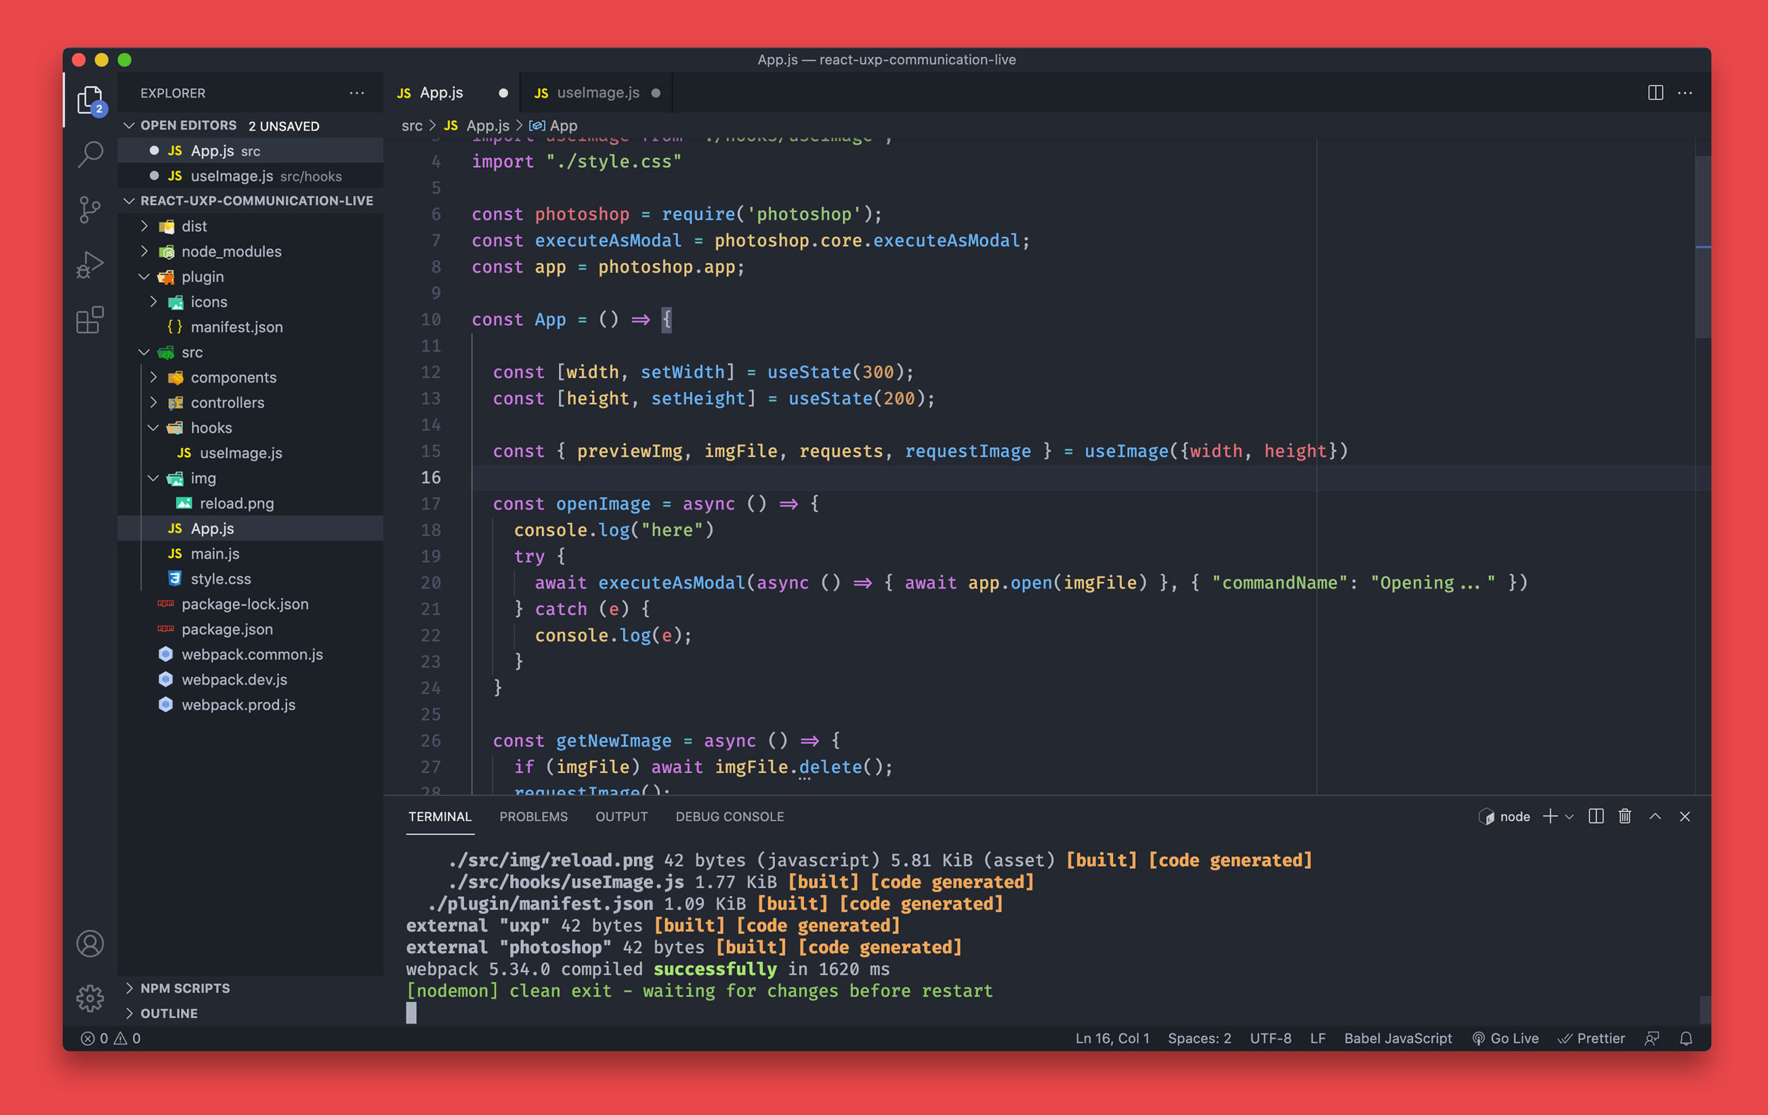Split the editor right
This screenshot has width=1768, height=1115.
click(1655, 93)
